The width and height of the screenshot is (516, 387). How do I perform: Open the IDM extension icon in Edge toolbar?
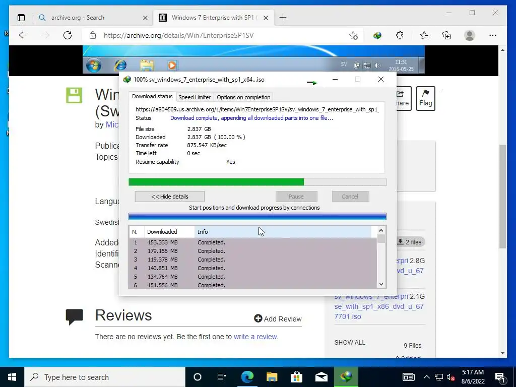[377, 35]
